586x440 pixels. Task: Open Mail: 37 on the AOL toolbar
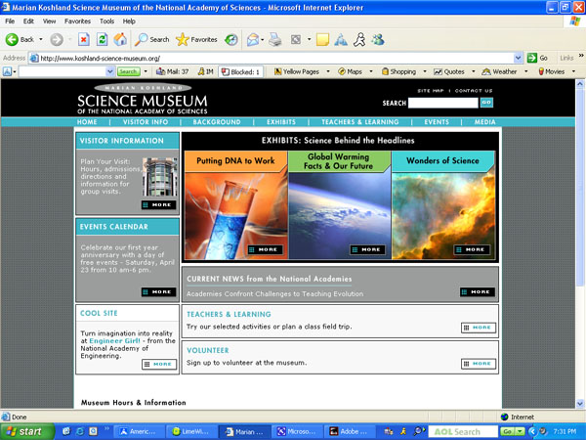coord(172,71)
